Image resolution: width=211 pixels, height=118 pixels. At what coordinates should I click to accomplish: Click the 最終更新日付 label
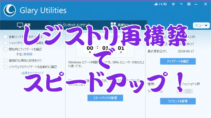click(157, 51)
